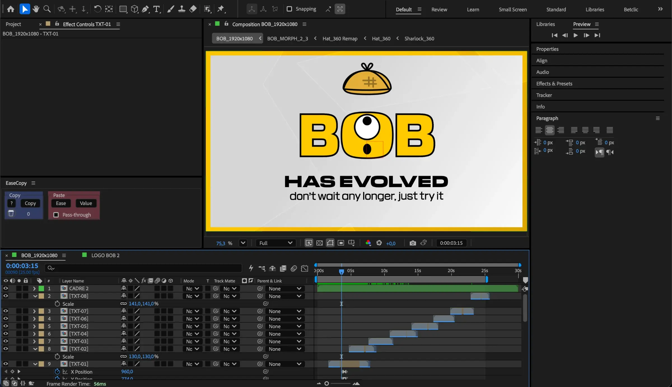Enable the Snapping checkbox

[x=289, y=9]
